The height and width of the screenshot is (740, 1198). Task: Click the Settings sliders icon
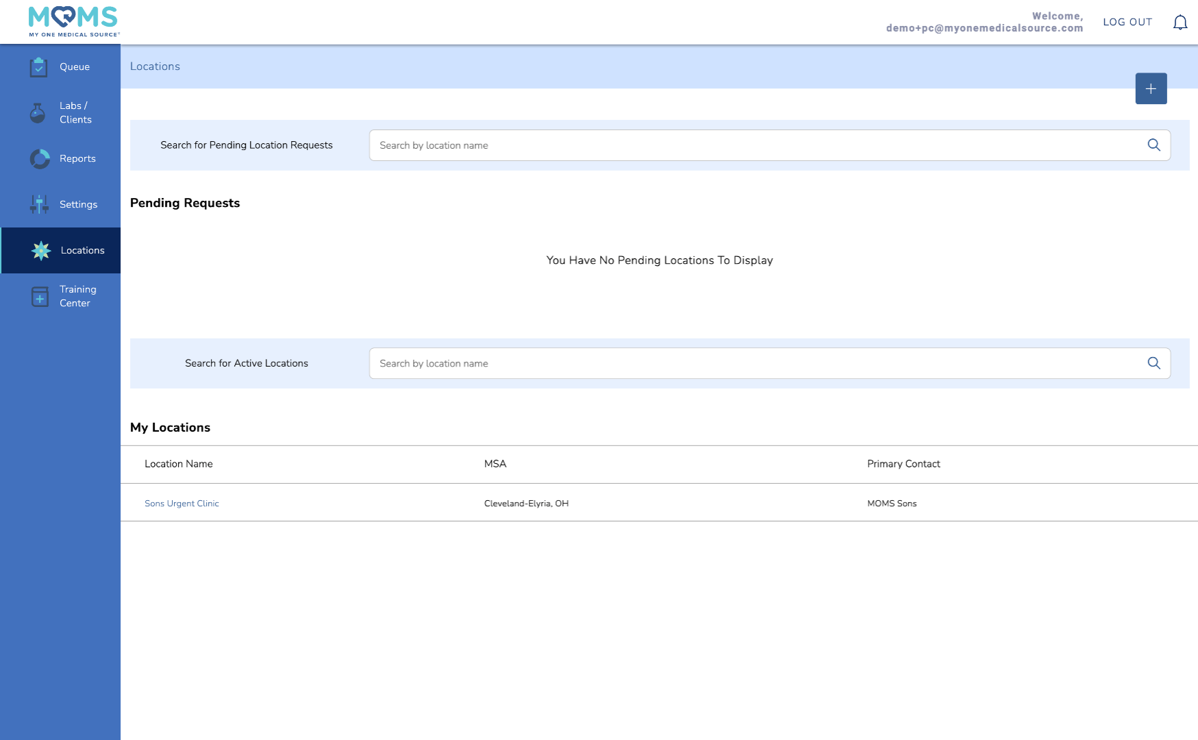[39, 204]
